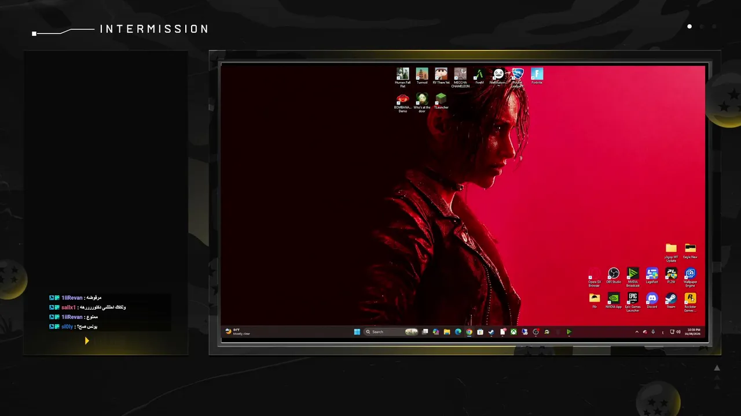
Task: Open the LagoFast desktop icon
Action: [x=652, y=276]
